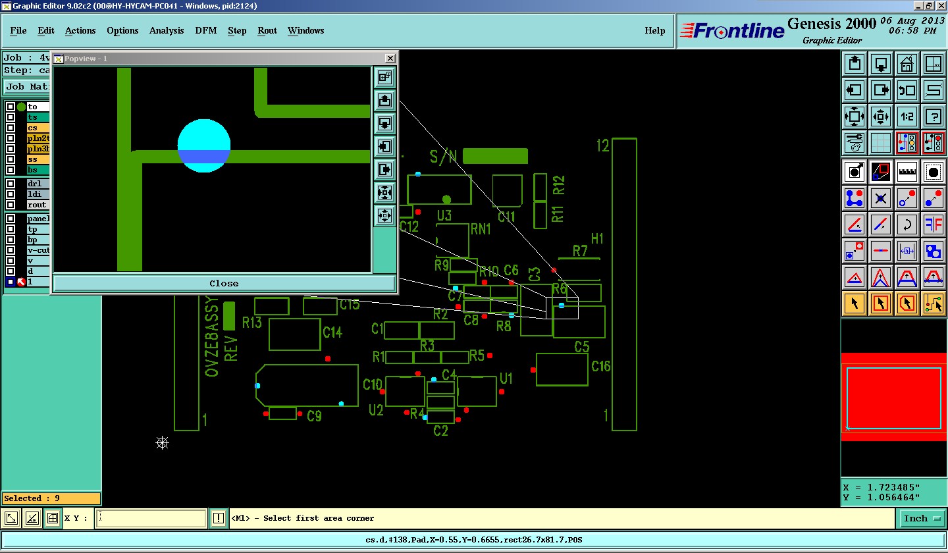Select the 'panel' layer name
The width and height of the screenshot is (948, 553).
tap(38, 219)
